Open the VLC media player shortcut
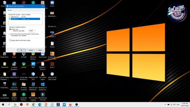 coord(43,76)
